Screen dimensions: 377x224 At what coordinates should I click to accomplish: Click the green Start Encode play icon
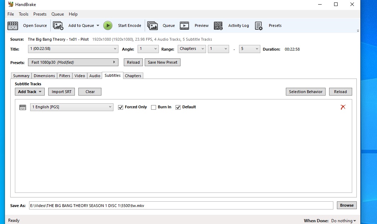tap(108, 26)
